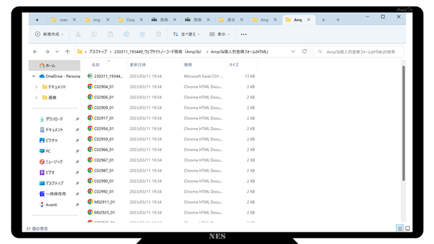Refresh the folder with the reload icon

coord(304,52)
